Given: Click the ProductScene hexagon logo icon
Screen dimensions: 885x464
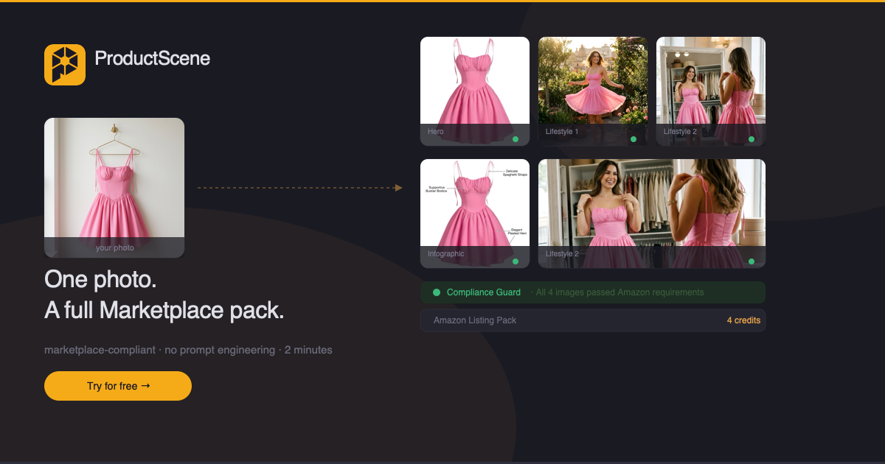Looking at the screenshot, I should click(x=65, y=65).
